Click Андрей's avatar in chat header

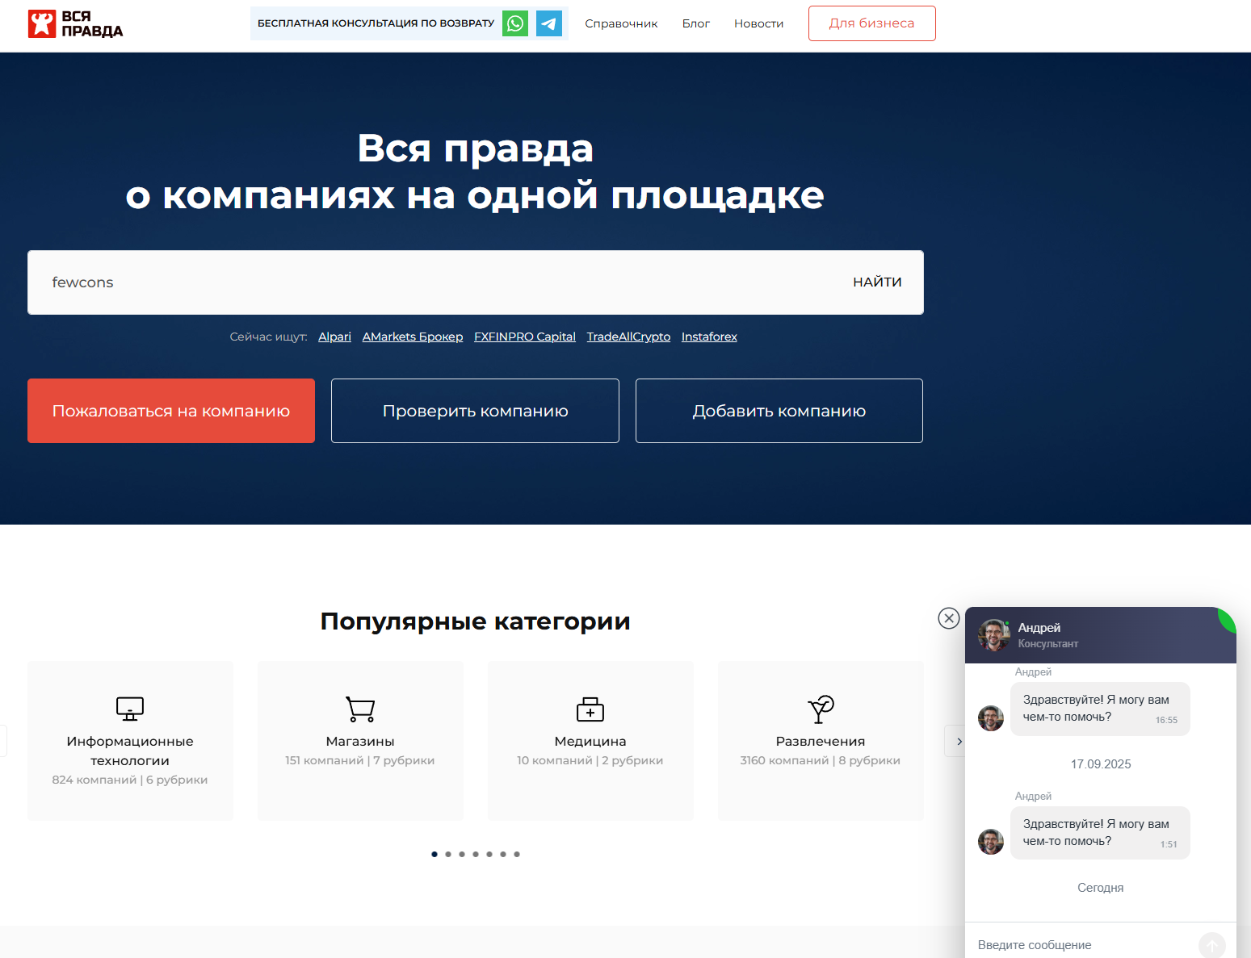pos(993,635)
